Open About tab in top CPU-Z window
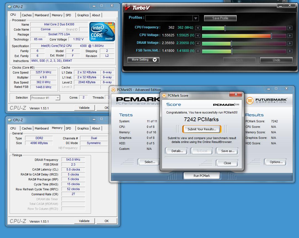The image size is (299, 238). click(96, 15)
